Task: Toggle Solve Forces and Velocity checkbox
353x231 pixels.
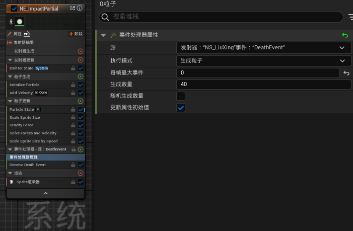Action: tap(81, 133)
